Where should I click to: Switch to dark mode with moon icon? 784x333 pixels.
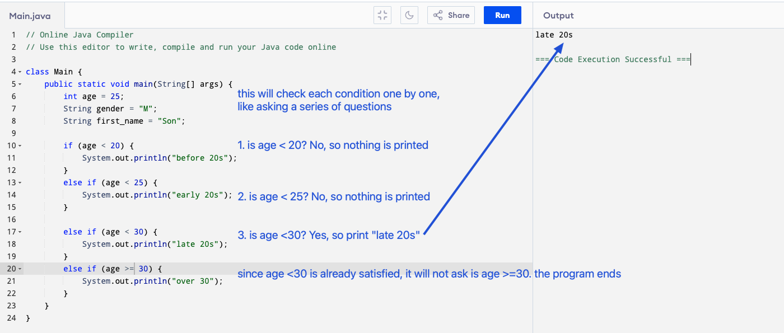point(409,15)
